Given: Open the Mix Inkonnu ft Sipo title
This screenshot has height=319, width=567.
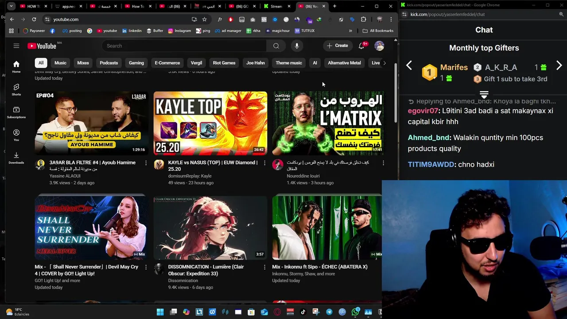Looking at the screenshot, I should pos(320,267).
